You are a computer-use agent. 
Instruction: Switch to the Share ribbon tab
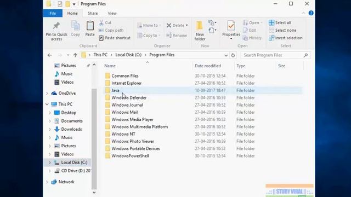coord(93,13)
